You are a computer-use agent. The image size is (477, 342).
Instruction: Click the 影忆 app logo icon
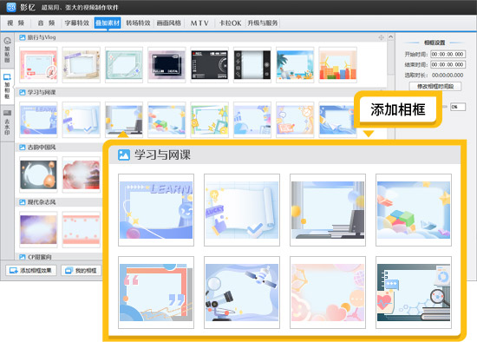11,7
